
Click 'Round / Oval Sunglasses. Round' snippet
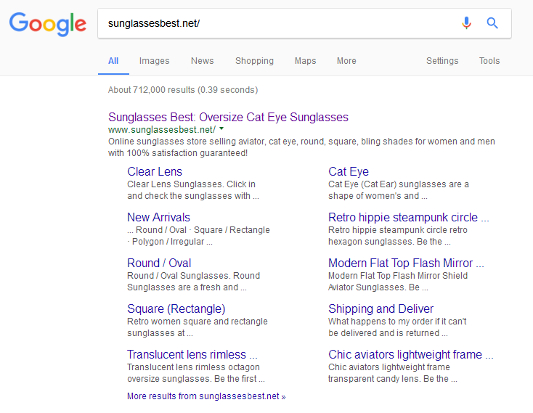click(x=193, y=281)
